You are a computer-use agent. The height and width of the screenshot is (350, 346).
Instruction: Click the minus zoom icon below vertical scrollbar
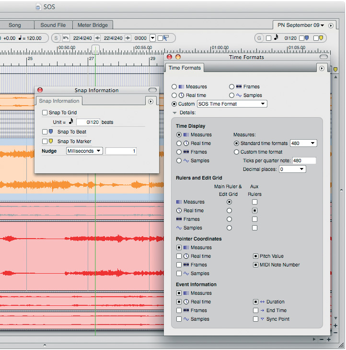pos(335,333)
